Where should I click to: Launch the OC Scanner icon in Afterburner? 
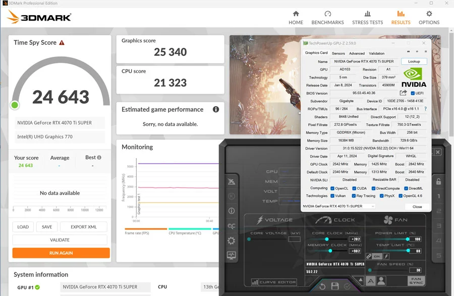232,226
